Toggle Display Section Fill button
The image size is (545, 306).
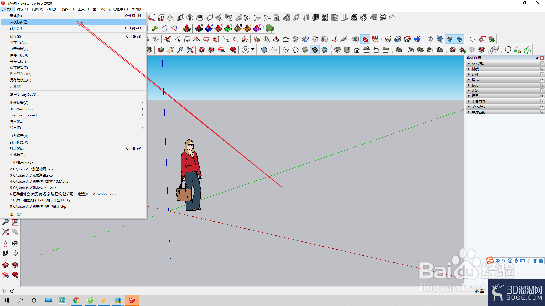(x=460, y=39)
